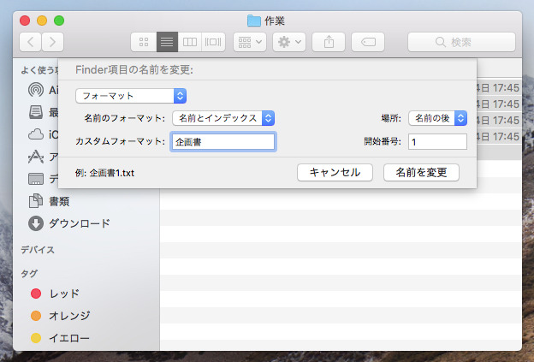This screenshot has height=362, width=534.
Task: Select the red レッド tag
Action: pos(62,294)
